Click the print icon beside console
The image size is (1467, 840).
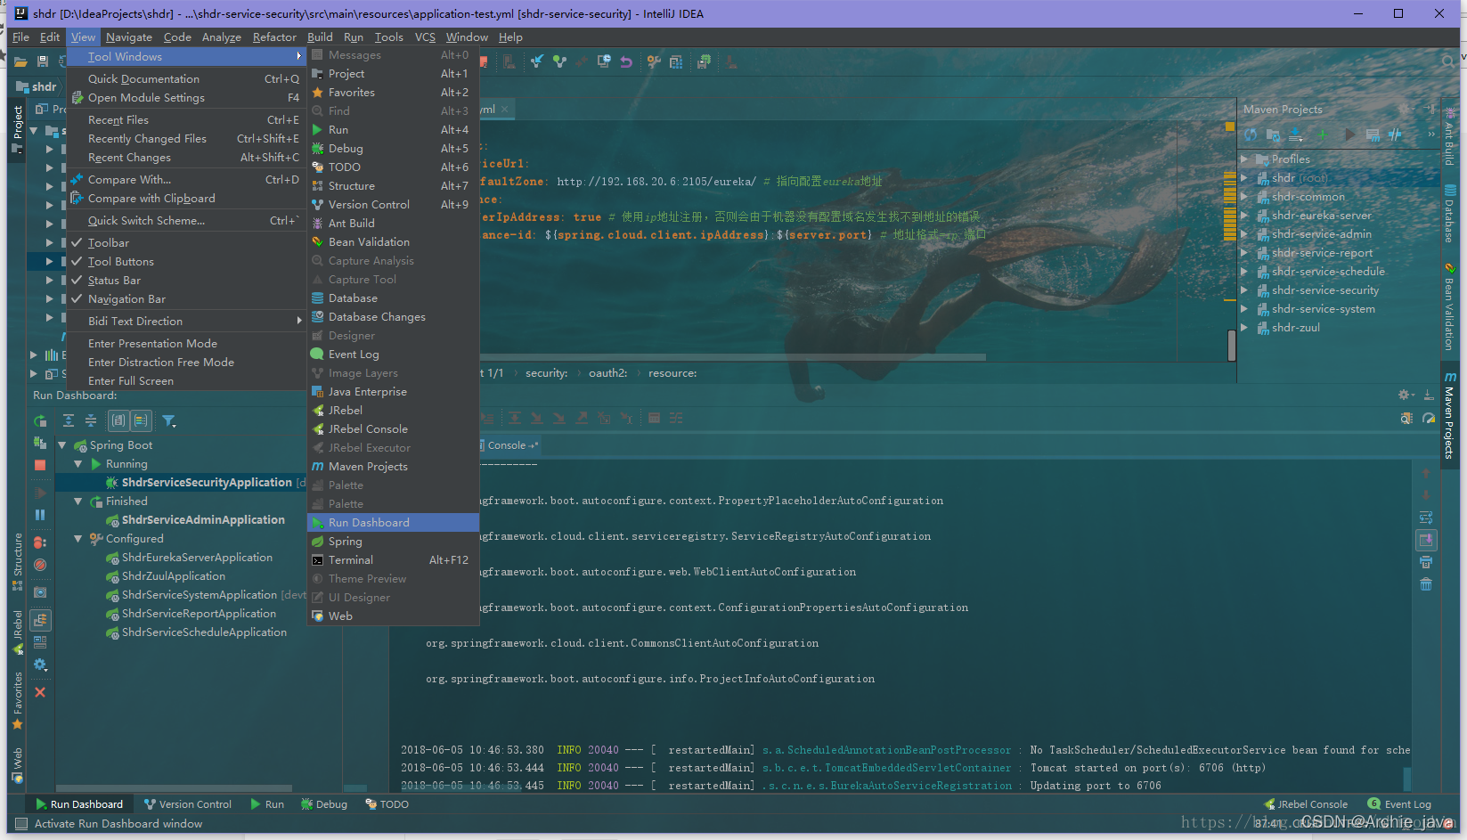1426,562
